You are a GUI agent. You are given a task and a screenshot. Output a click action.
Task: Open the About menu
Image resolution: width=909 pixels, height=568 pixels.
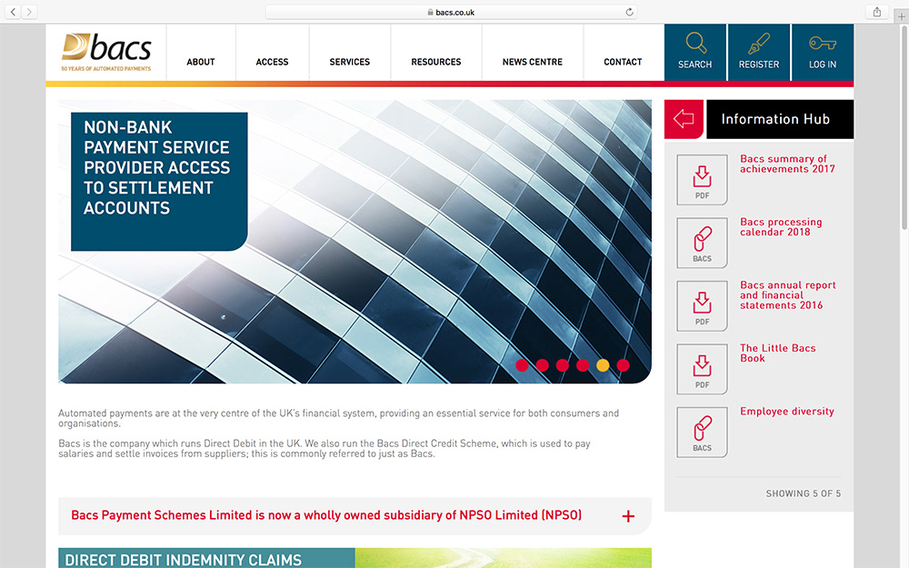[201, 62]
